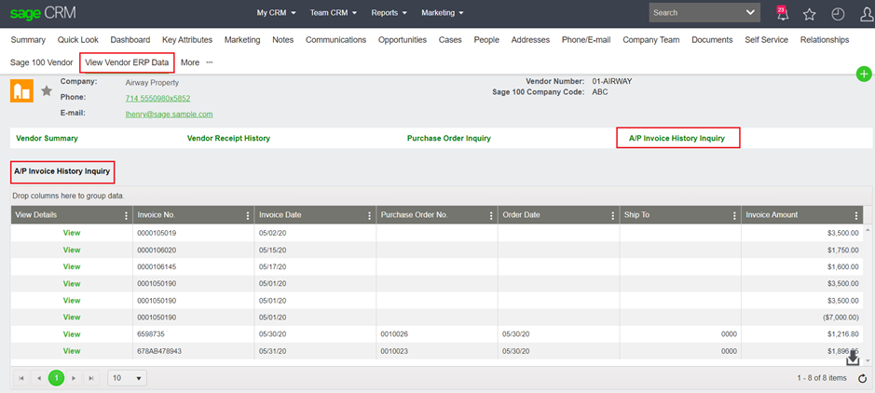Select the ($7,000.00) invoice amount cell
Image resolution: width=875 pixels, height=393 pixels.
802,318
